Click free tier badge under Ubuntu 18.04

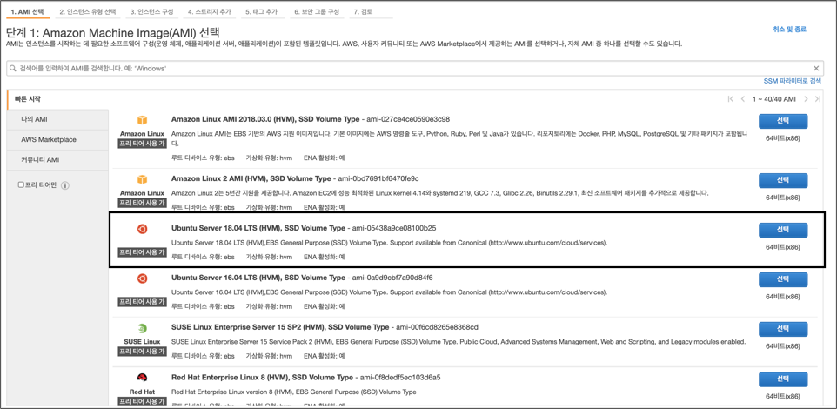click(142, 253)
